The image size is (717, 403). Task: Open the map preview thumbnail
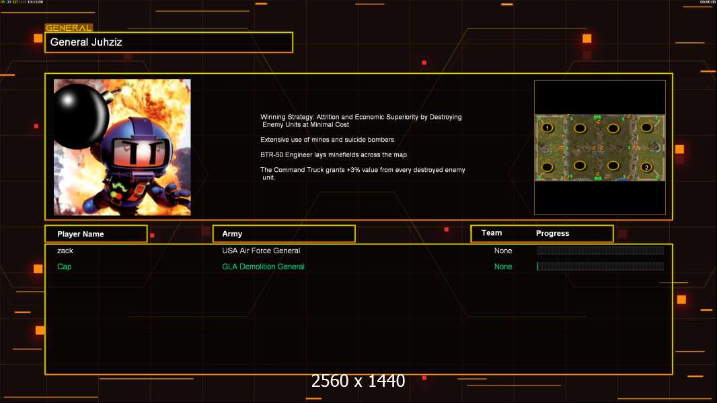(x=600, y=147)
